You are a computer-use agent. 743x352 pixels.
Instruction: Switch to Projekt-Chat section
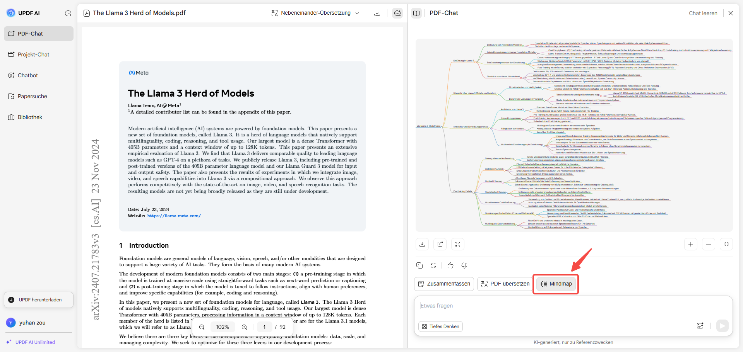39,54
